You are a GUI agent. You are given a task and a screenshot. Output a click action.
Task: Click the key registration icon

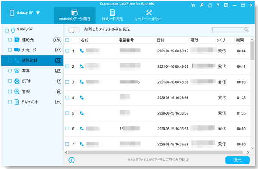tap(201, 6)
